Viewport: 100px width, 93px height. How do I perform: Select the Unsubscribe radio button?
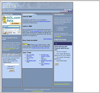(15, 69)
